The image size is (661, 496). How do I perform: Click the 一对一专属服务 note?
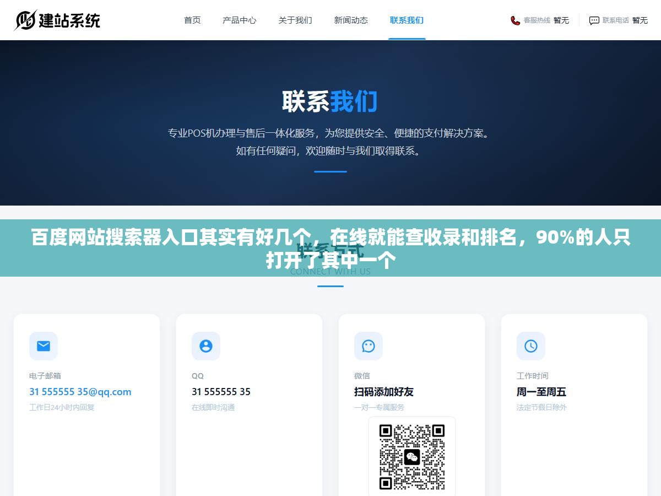pos(379,407)
